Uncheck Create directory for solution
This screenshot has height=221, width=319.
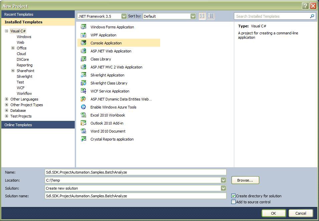tap(234, 196)
